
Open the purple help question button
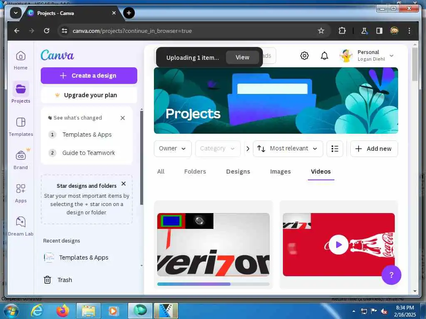[391, 275]
